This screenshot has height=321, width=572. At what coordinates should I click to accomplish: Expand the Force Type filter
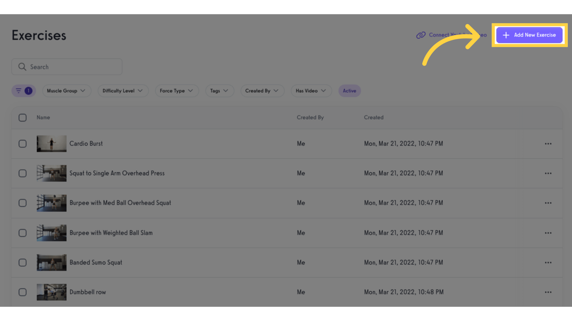(x=177, y=91)
